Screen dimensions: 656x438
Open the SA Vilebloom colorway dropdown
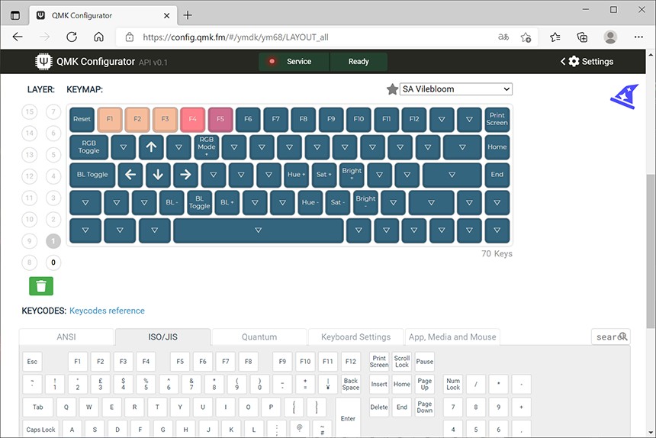coord(456,89)
